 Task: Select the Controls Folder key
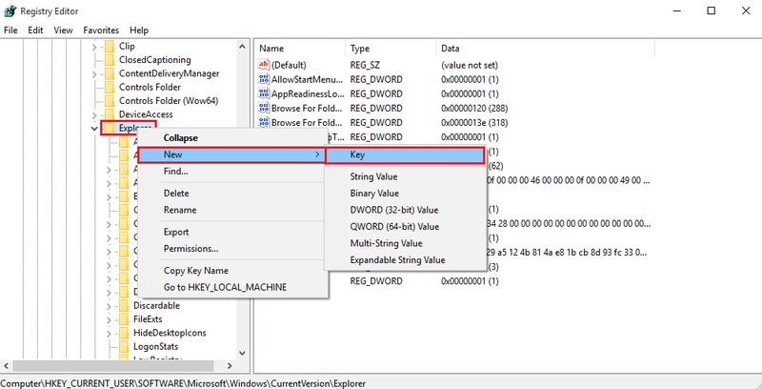[150, 87]
